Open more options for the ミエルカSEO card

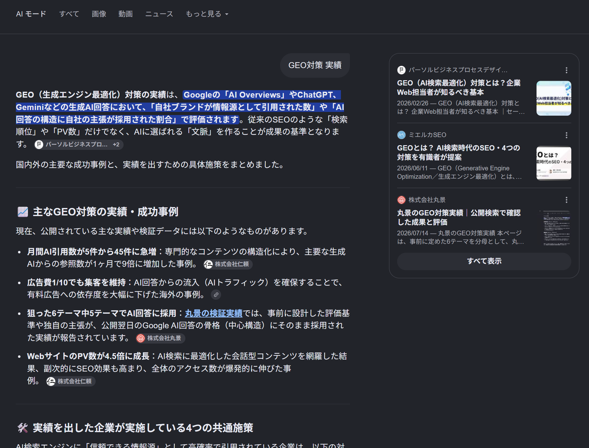click(x=566, y=135)
